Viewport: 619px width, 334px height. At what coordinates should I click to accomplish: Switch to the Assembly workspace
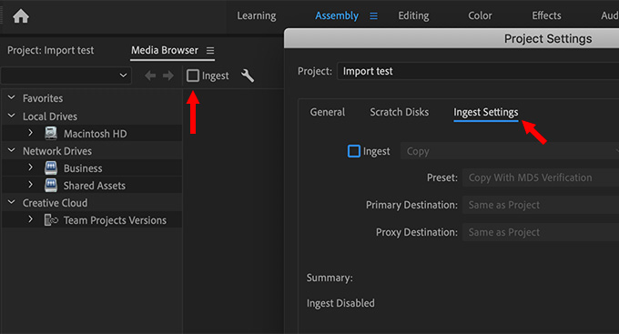click(x=337, y=15)
